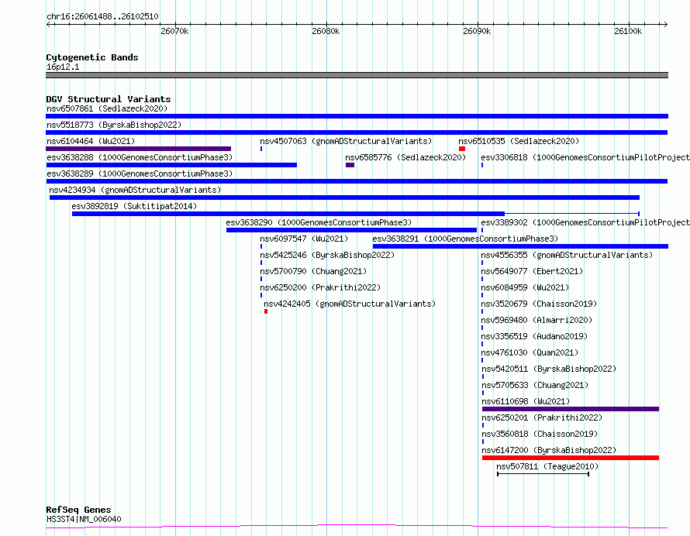
Task: Click the 26070k ruler position label
Action: [x=174, y=31]
